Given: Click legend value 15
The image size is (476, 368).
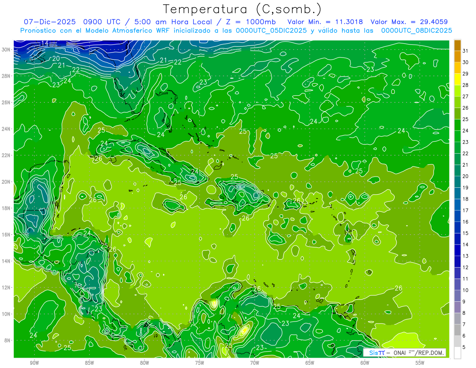Looking at the screenshot, I should (x=465, y=233).
